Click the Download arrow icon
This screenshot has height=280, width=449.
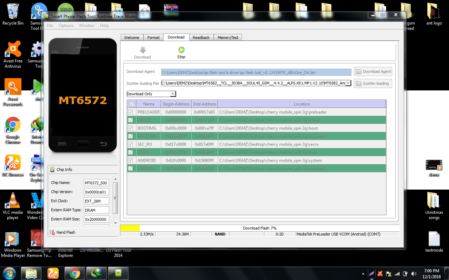(143, 50)
